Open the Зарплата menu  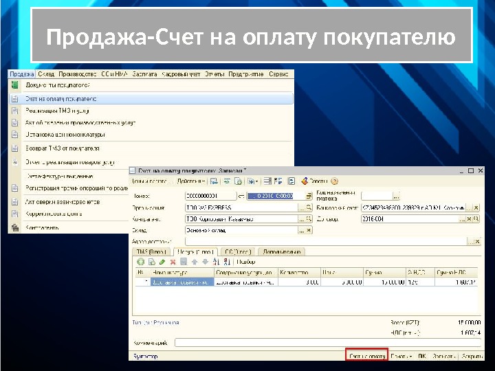click(x=145, y=74)
